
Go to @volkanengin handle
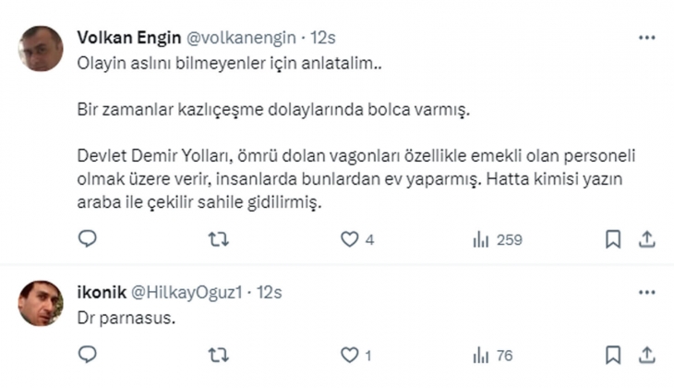242,38
